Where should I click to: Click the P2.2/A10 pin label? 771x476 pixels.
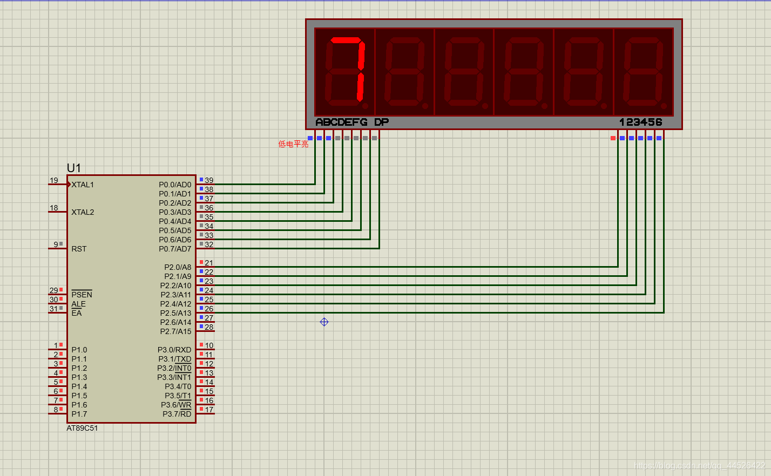point(175,285)
